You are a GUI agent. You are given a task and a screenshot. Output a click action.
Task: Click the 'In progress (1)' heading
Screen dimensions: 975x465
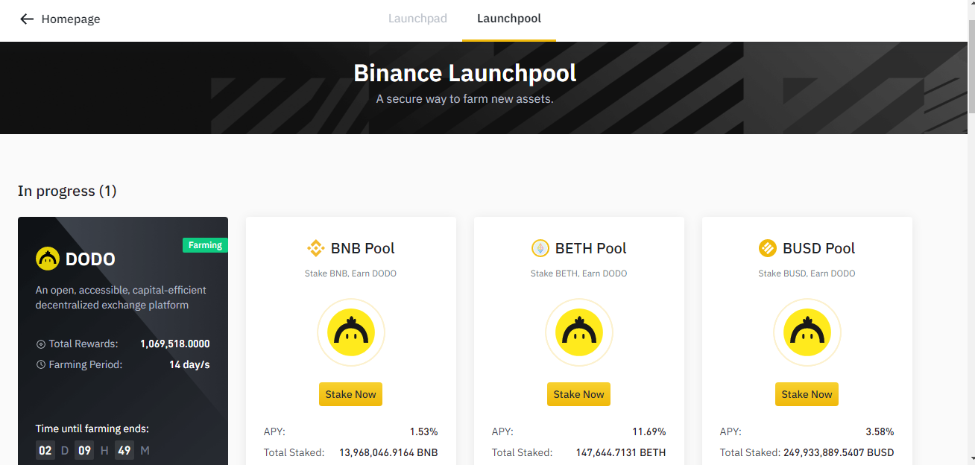tap(67, 191)
